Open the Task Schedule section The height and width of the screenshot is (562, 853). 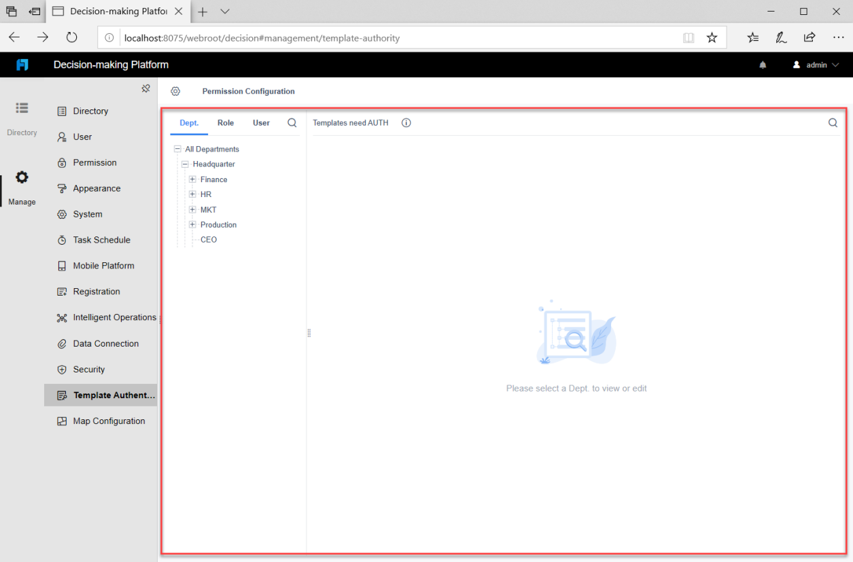(101, 240)
